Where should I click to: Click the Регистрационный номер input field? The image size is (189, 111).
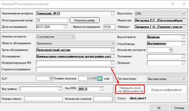click(x=52, y=20)
